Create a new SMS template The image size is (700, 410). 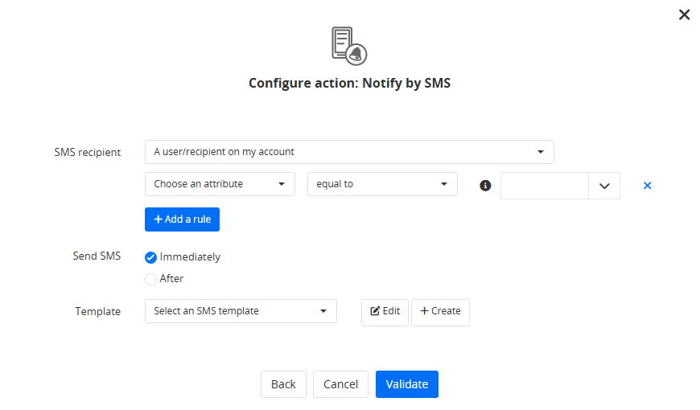440,312
